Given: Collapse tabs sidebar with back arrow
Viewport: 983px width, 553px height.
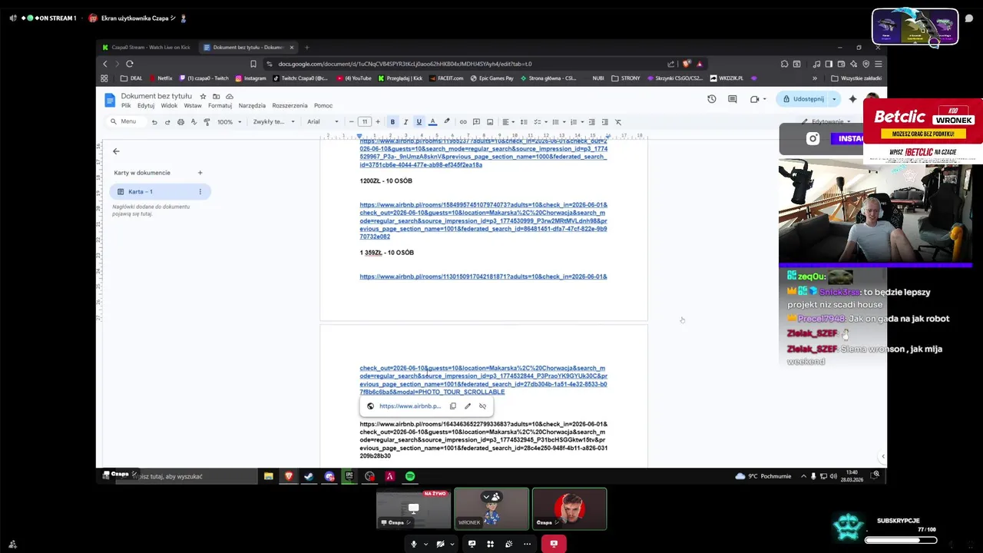Looking at the screenshot, I should [116, 151].
